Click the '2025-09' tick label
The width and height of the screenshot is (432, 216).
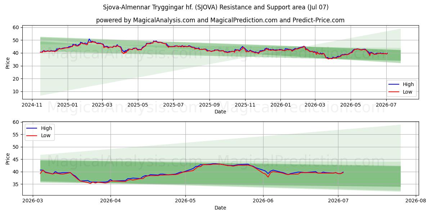[210, 105]
